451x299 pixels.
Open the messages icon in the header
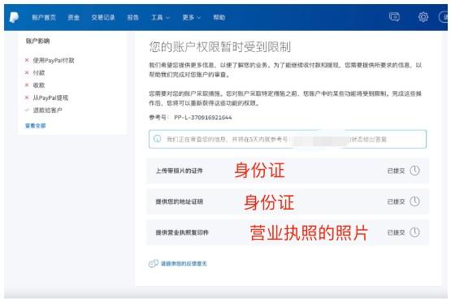coord(394,17)
